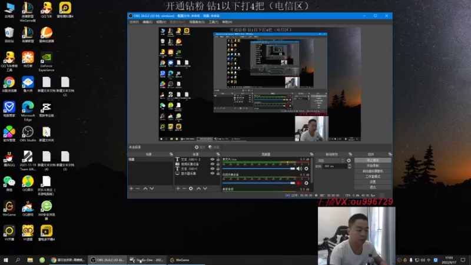Click Start Virtual Camera button
This screenshot has height=265, width=471.
(373, 171)
